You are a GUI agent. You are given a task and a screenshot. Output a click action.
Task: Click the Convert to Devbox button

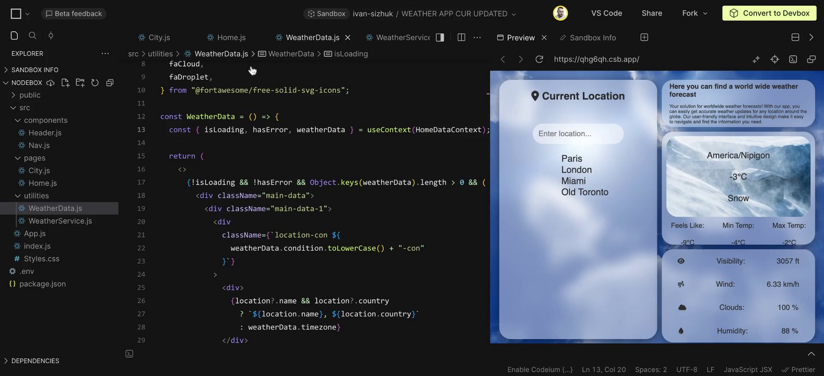tap(769, 13)
